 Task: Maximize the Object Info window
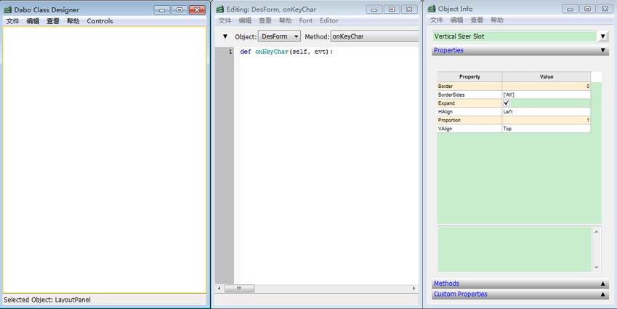[x=588, y=9]
